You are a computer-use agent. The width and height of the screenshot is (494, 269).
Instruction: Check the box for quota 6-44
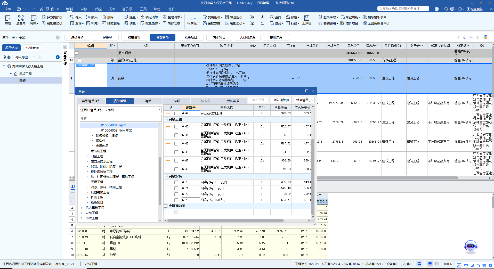[176, 135]
